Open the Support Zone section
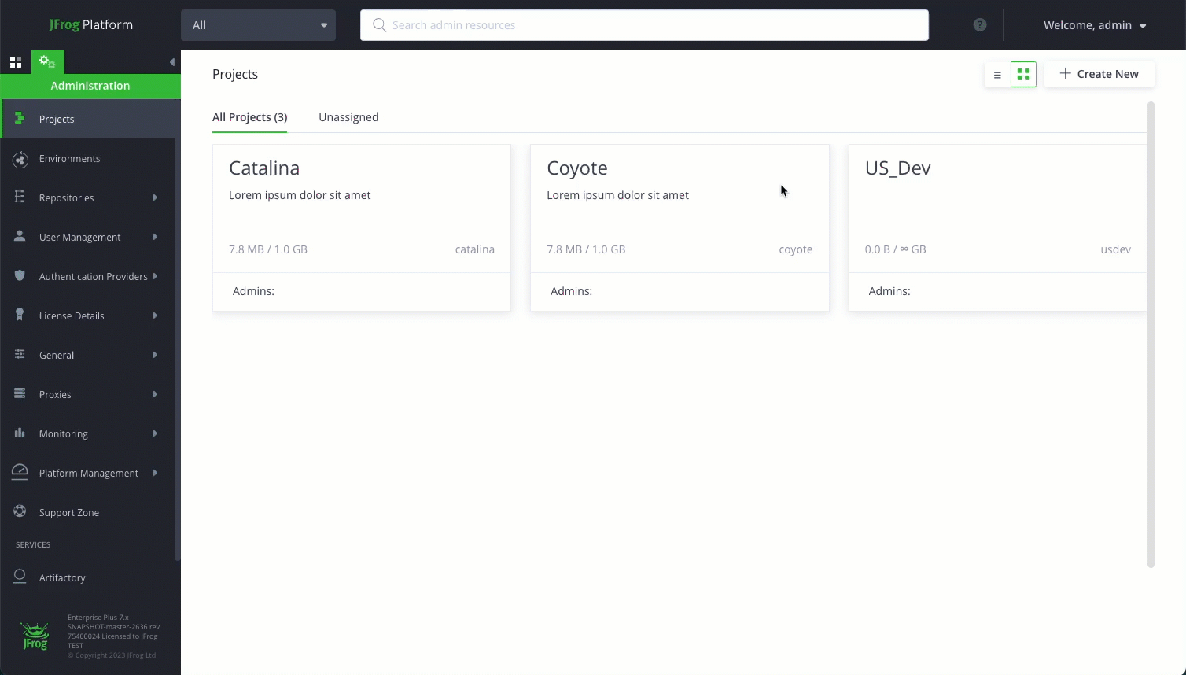 [68, 512]
